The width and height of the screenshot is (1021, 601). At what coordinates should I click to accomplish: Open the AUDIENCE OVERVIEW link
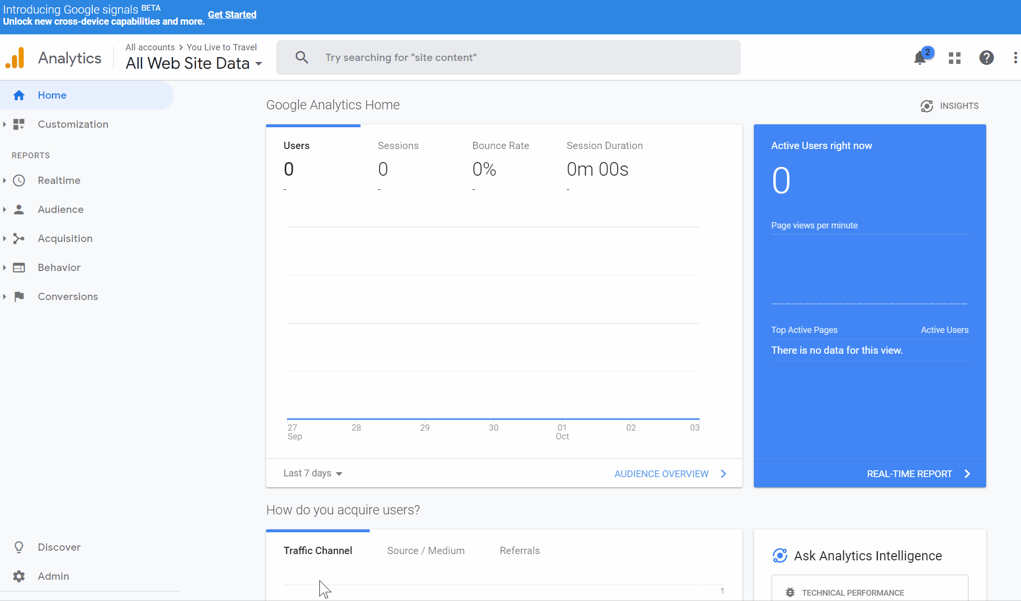[x=661, y=474]
